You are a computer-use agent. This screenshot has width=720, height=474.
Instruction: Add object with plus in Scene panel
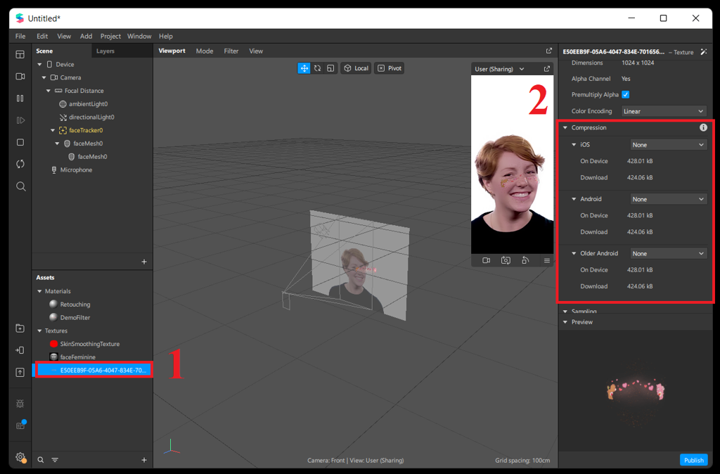pyautogui.click(x=144, y=262)
